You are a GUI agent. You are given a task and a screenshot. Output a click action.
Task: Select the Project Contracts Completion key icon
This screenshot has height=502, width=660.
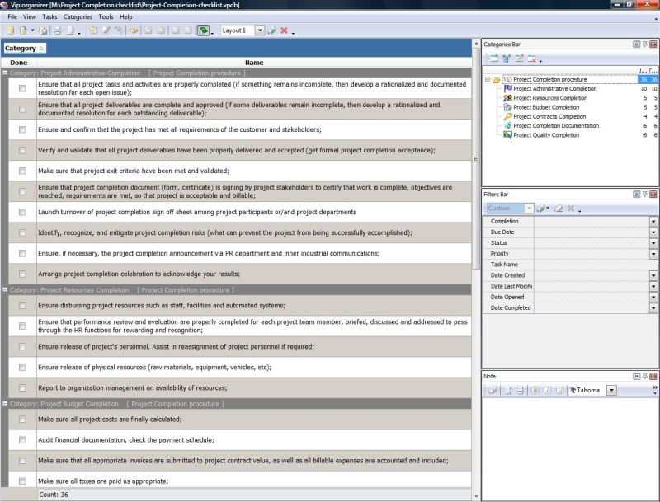click(507, 116)
